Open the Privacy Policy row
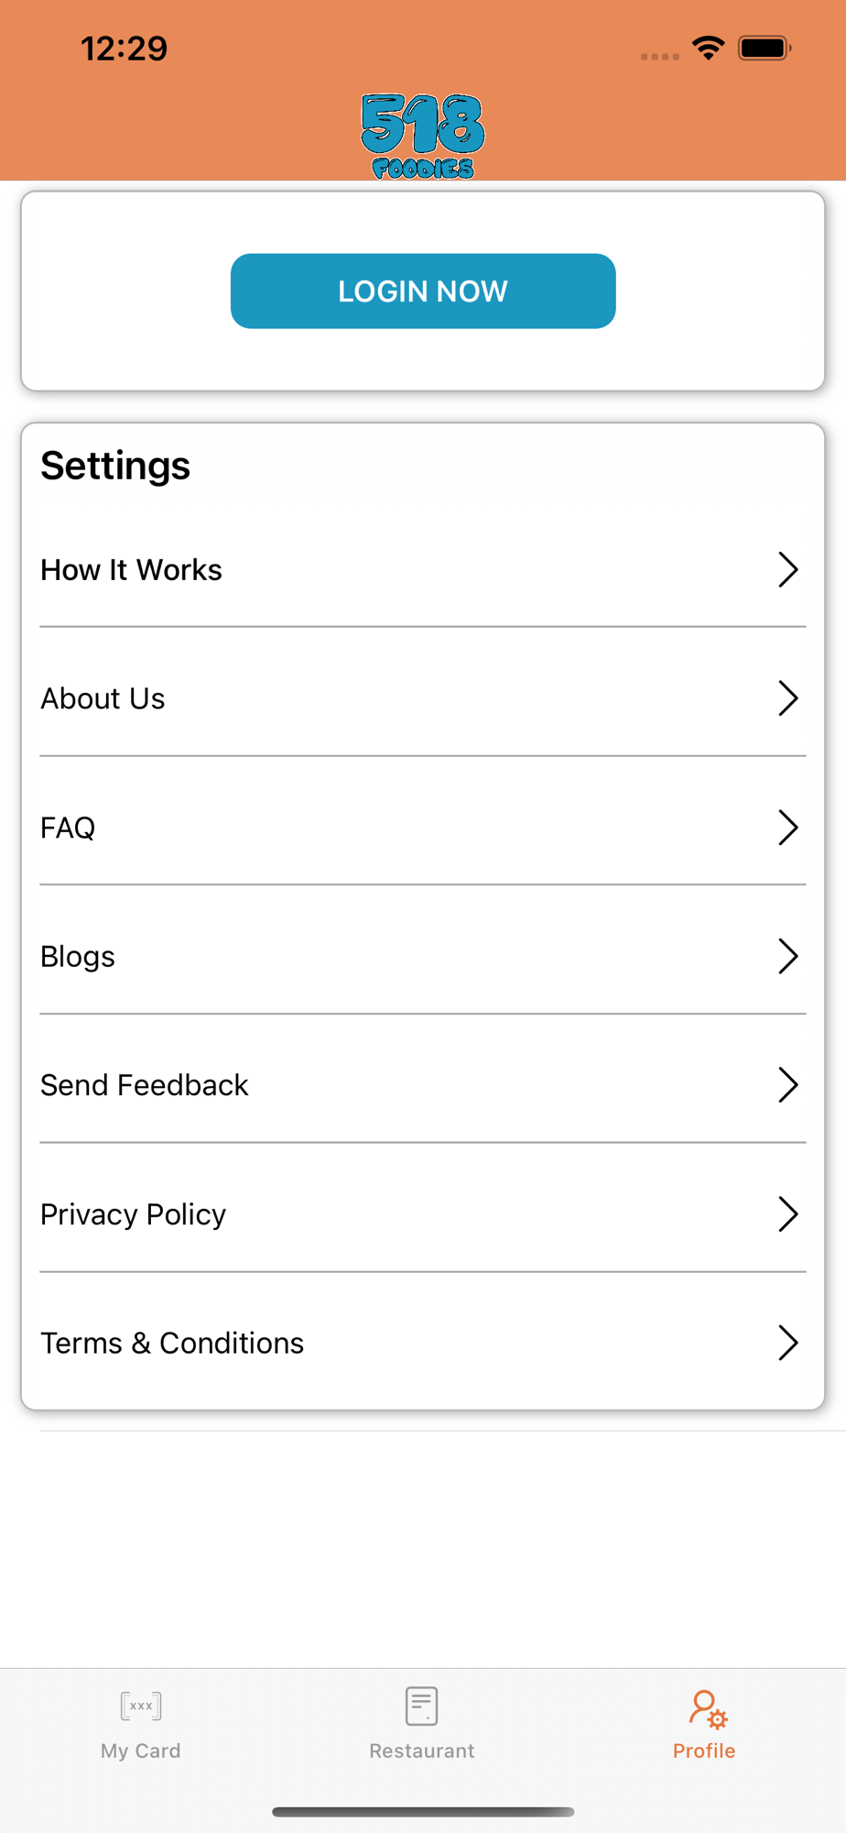 pyautogui.click(x=423, y=1214)
